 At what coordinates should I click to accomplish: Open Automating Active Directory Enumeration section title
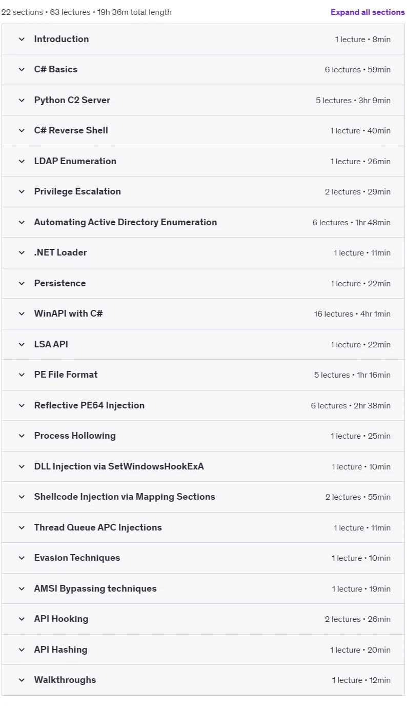126,222
